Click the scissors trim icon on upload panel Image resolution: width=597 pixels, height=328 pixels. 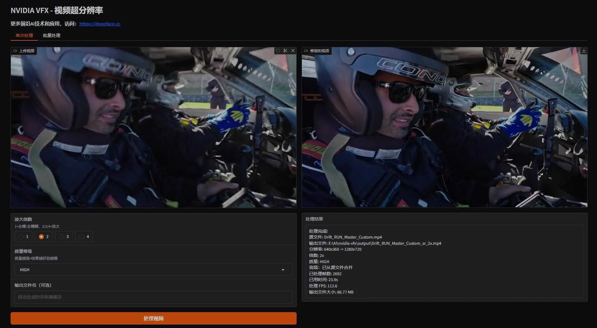(x=285, y=50)
